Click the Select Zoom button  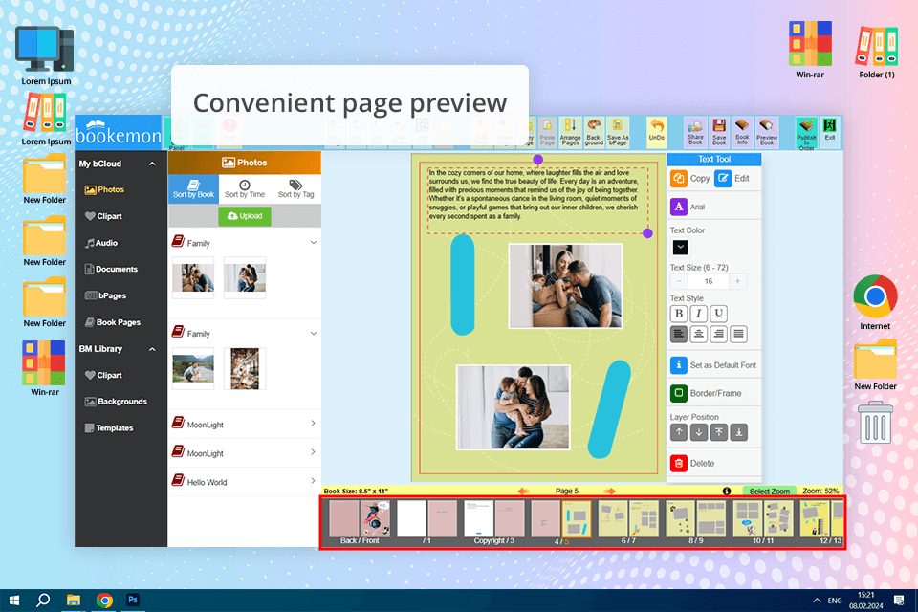tap(769, 492)
